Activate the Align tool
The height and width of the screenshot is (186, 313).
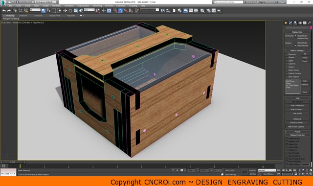tap(168, 11)
